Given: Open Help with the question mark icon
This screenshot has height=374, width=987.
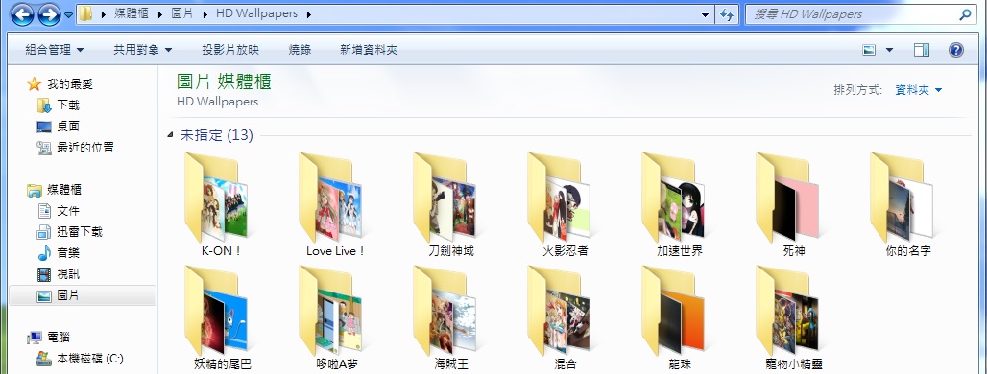Looking at the screenshot, I should click(955, 50).
